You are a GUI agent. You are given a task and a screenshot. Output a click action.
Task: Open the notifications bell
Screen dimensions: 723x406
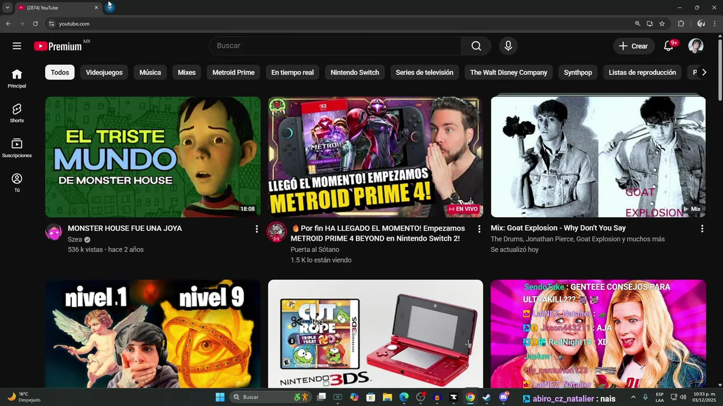pyautogui.click(x=669, y=46)
